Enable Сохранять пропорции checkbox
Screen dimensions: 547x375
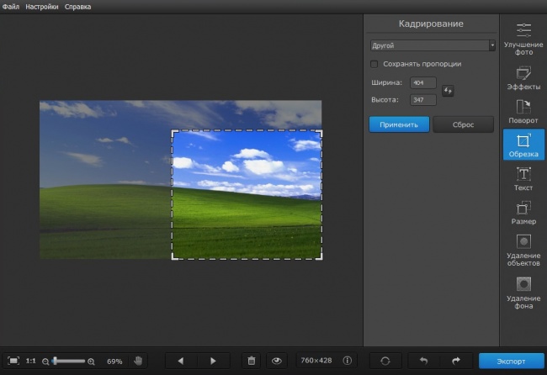pyautogui.click(x=374, y=64)
